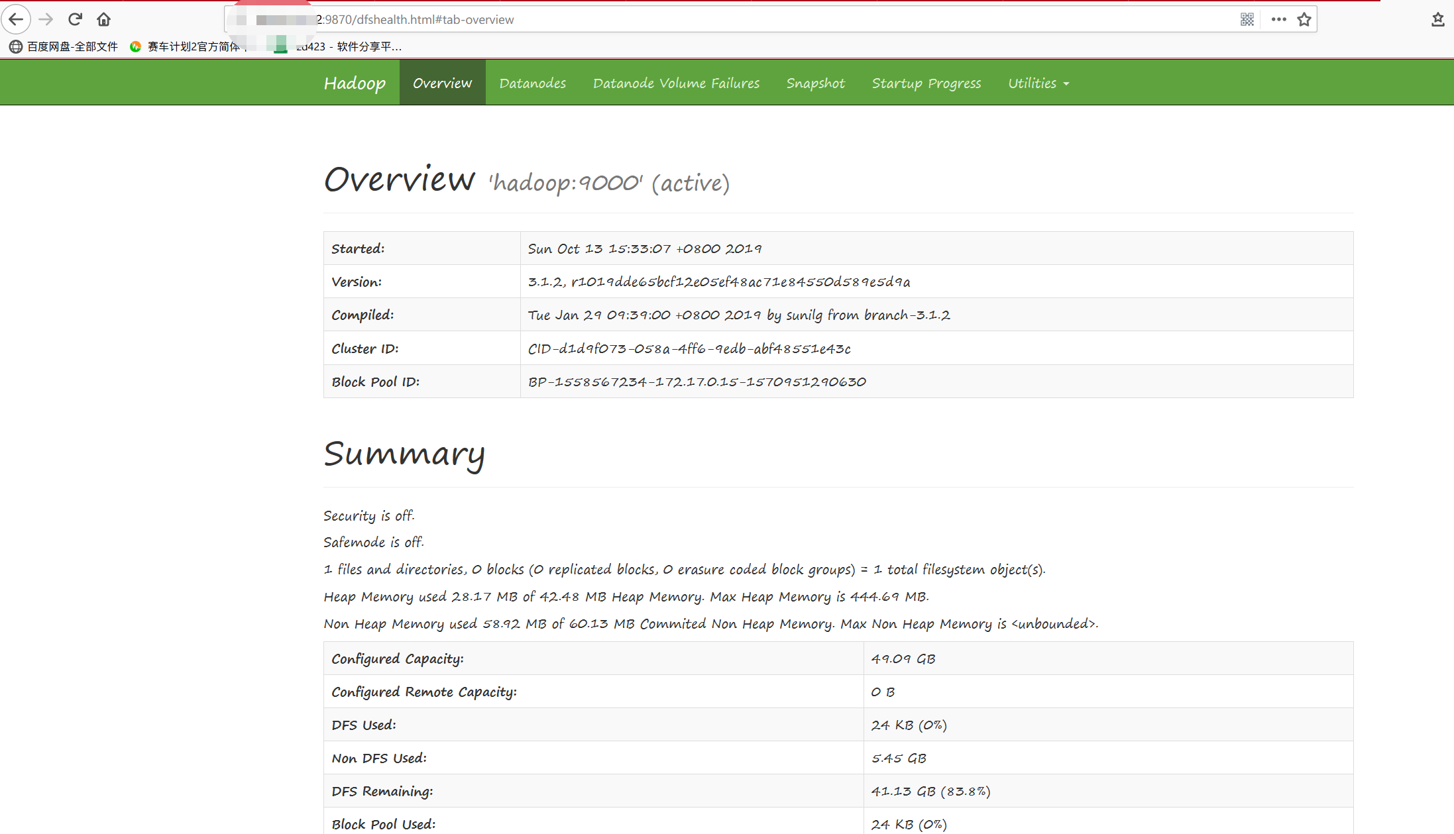The image size is (1454, 834).
Task: Click the Hadoop brand link
Action: 355,83
